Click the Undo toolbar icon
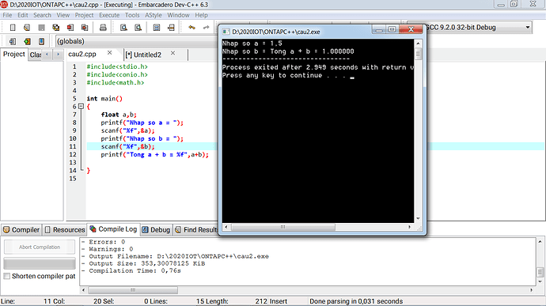546x306 pixels. (x=191, y=28)
